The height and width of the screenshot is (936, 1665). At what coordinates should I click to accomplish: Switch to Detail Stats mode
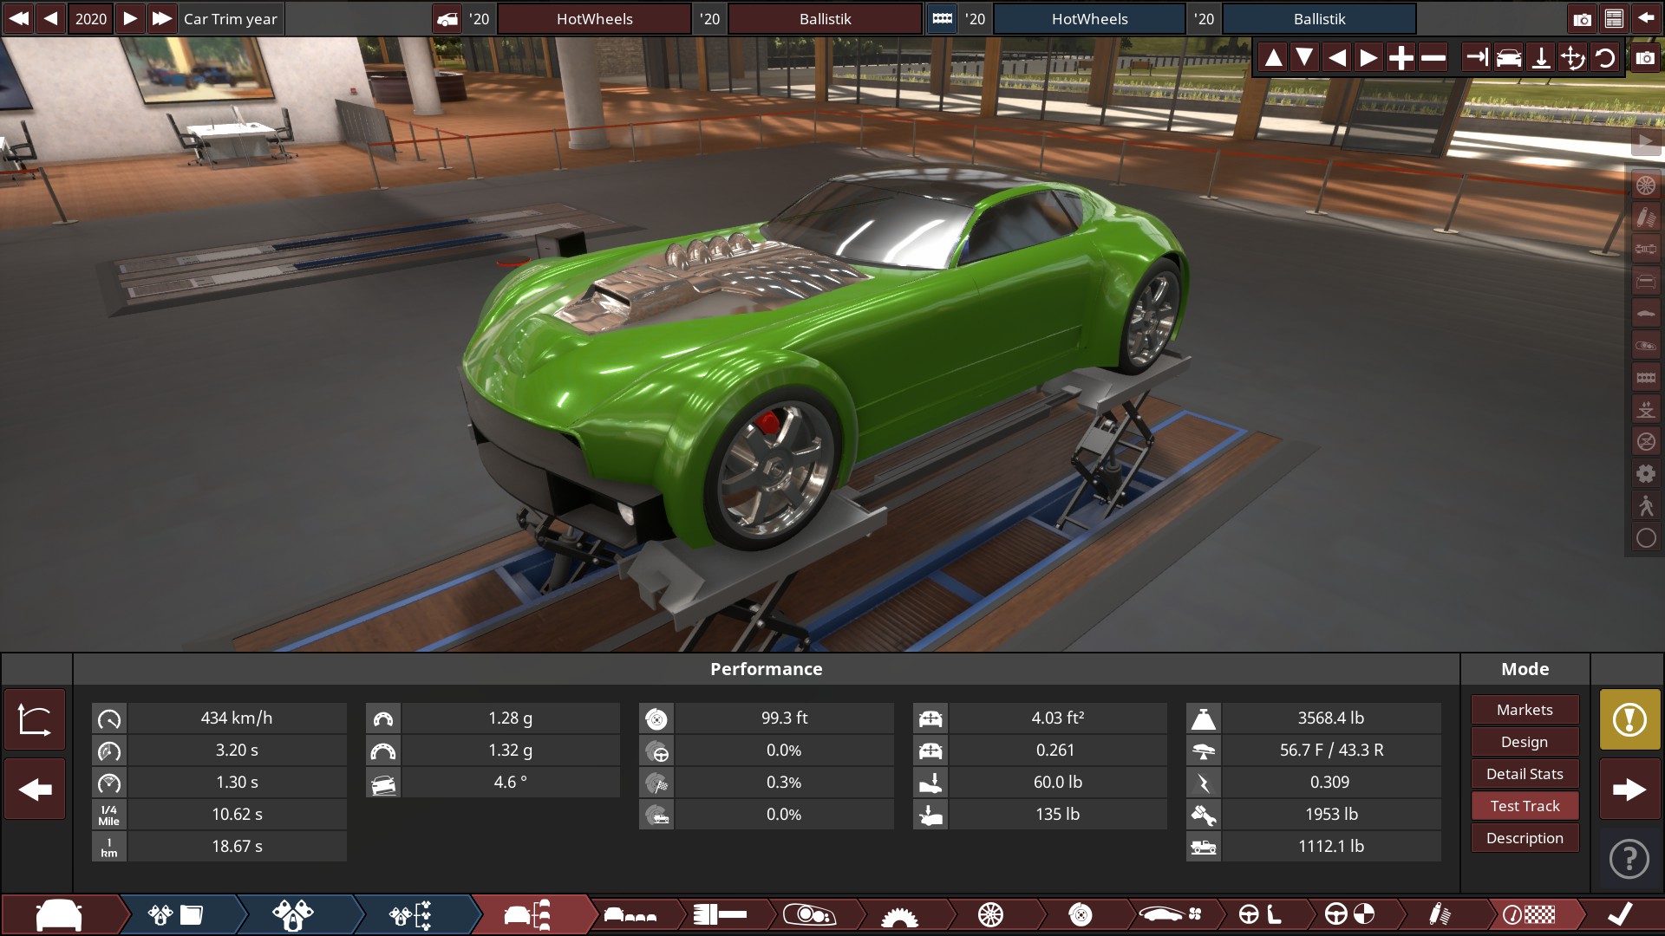click(1525, 774)
